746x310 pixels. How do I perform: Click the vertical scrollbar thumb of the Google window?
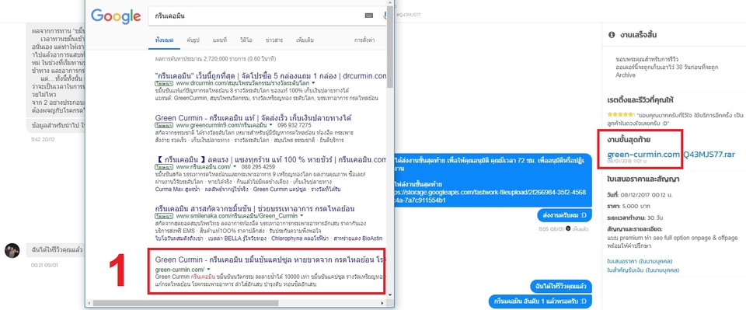tap(390, 47)
